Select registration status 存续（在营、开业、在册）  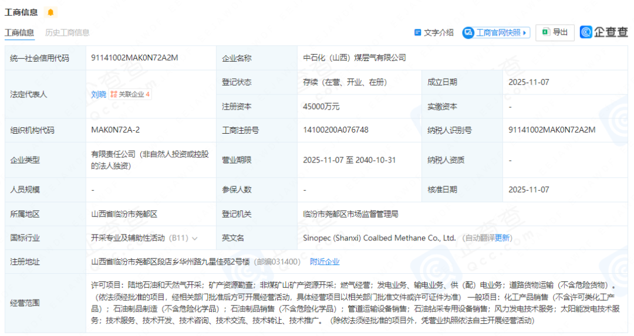click(x=345, y=82)
